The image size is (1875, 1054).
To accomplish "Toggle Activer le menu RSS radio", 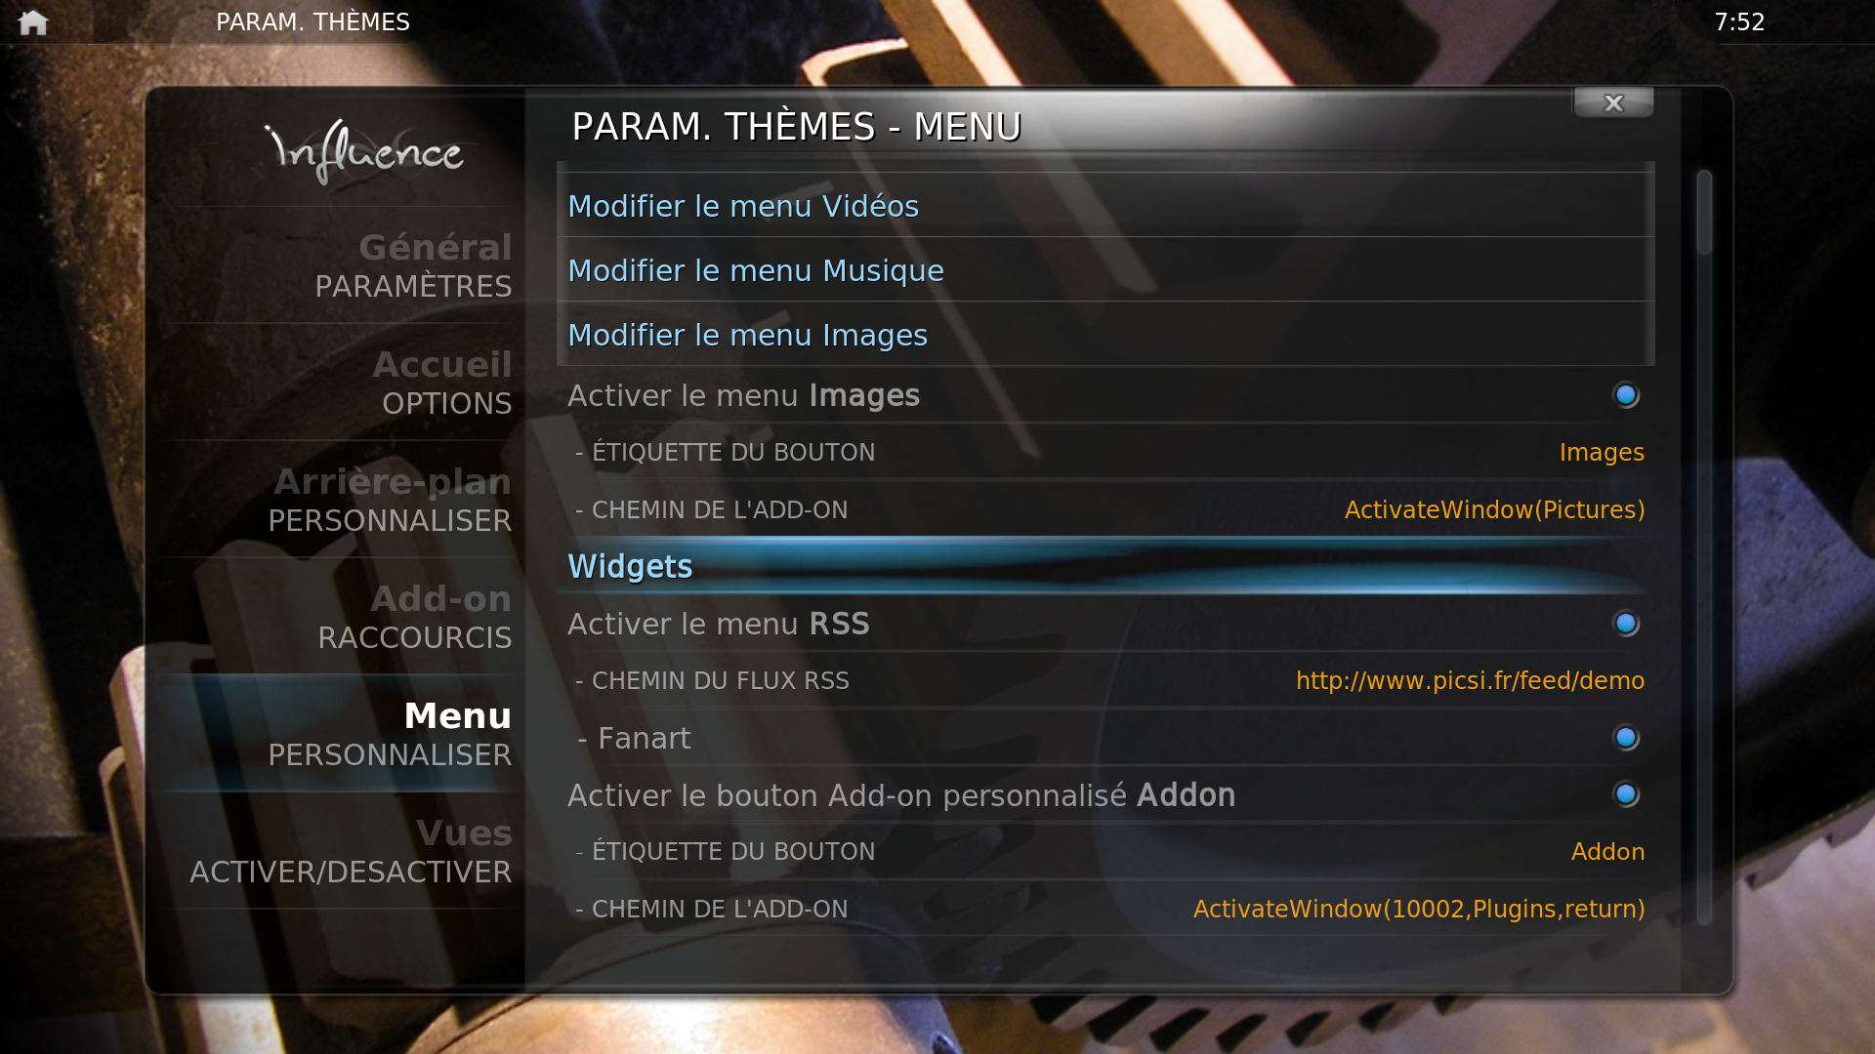I will pos(1626,624).
